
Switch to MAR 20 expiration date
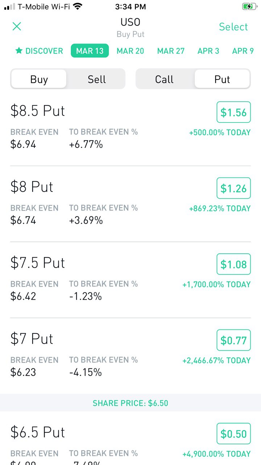coord(130,51)
